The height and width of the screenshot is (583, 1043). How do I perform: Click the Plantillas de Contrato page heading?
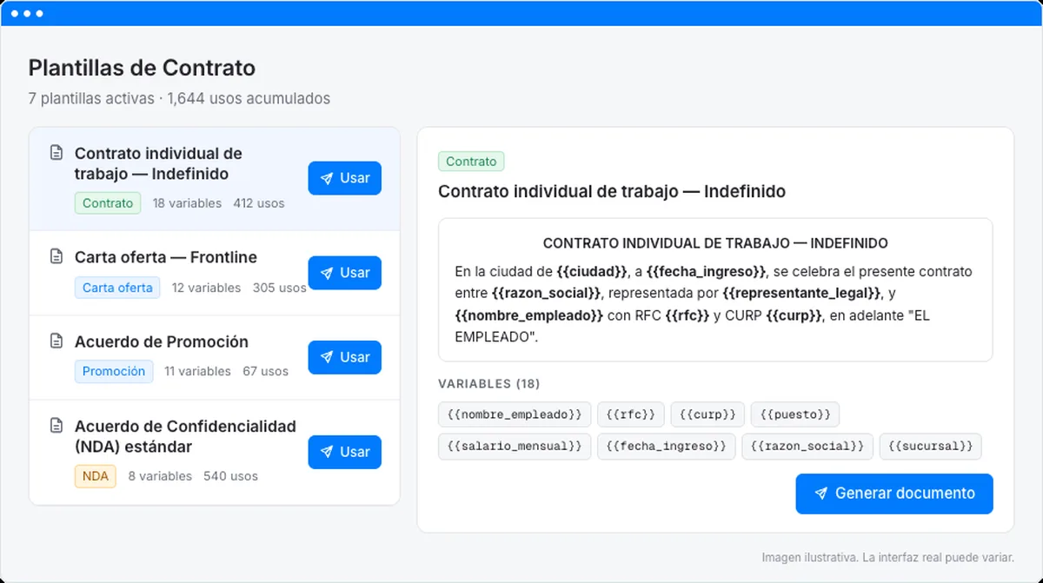[142, 68]
